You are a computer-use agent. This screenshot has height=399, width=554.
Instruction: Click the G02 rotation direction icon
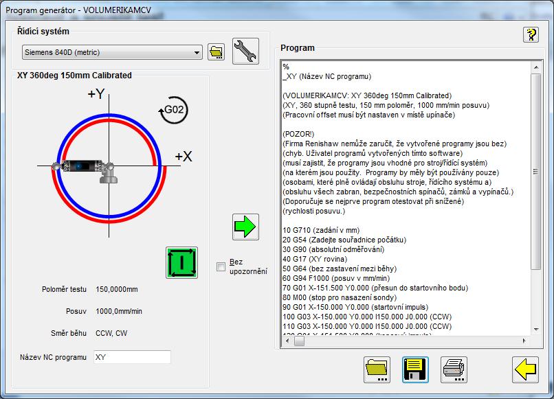pyautogui.click(x=173, y=110)
